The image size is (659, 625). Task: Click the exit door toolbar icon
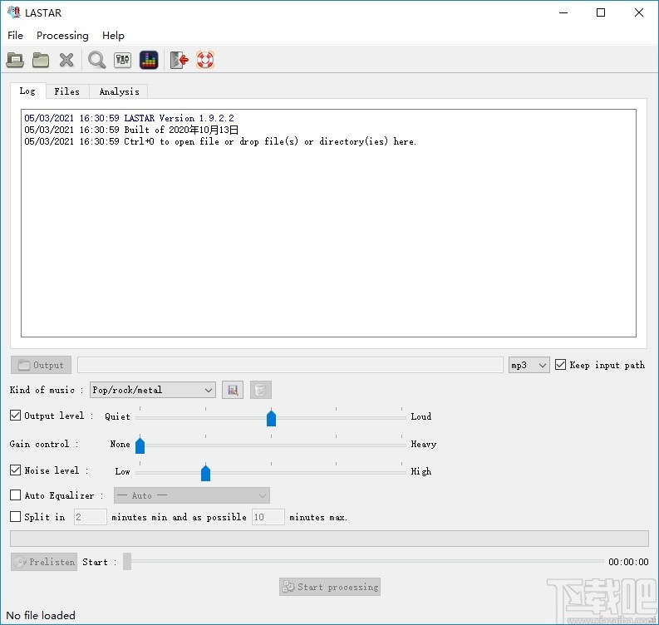[179, 60]
